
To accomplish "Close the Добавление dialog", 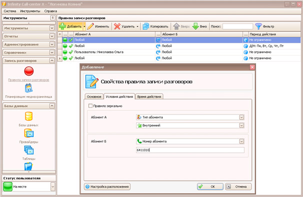I will click(x=252, y=67).
